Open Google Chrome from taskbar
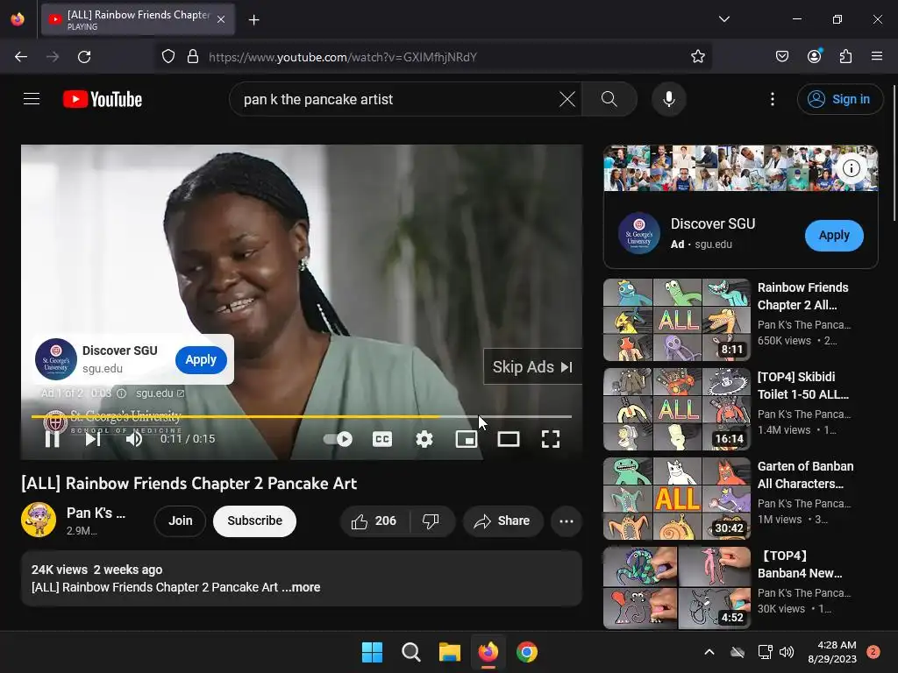Screen dimensions: 898x673 [x=527, y=652]
